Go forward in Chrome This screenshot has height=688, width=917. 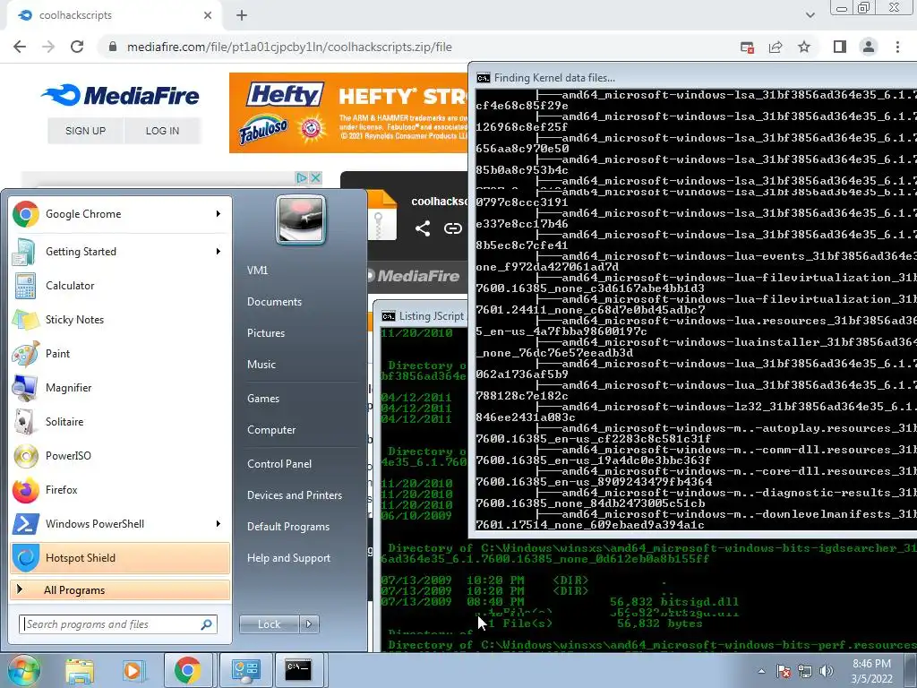pos(48,47)
